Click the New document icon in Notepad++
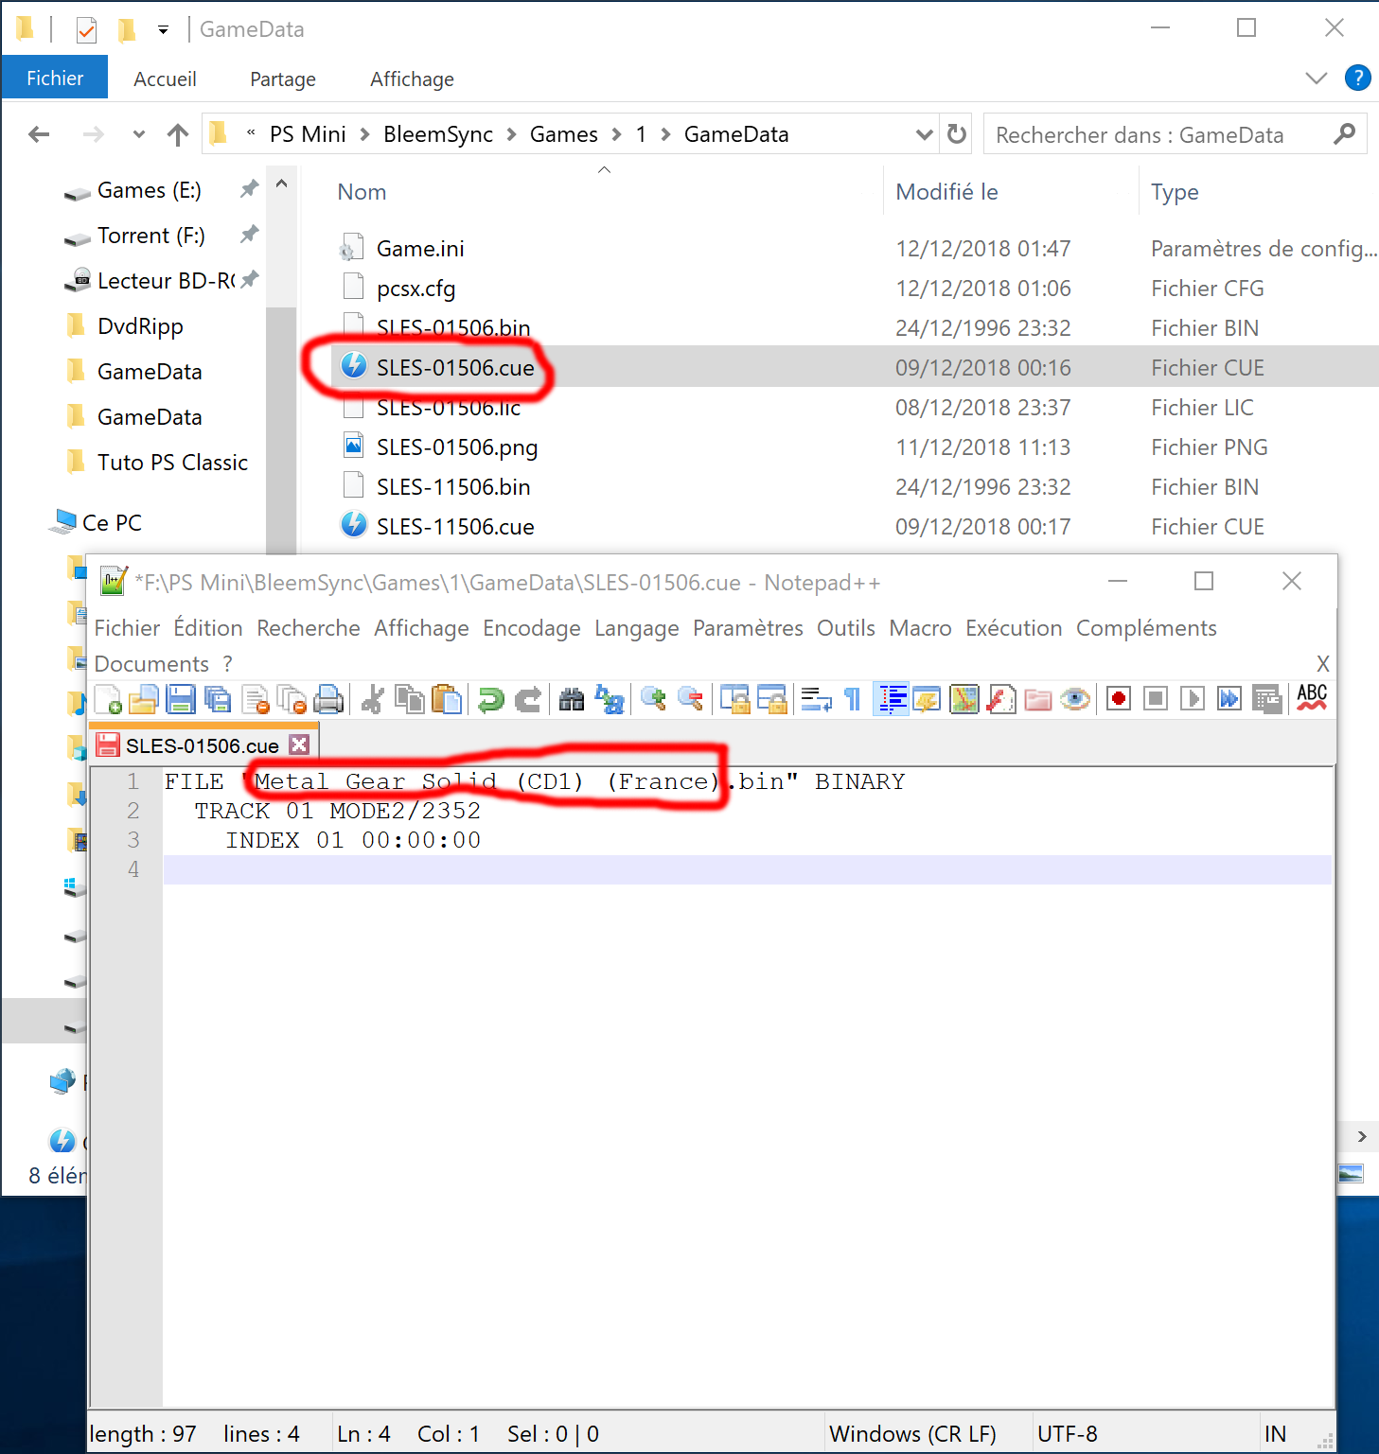This screenshot has width=1379, height=1454. [x=108, y=699]
